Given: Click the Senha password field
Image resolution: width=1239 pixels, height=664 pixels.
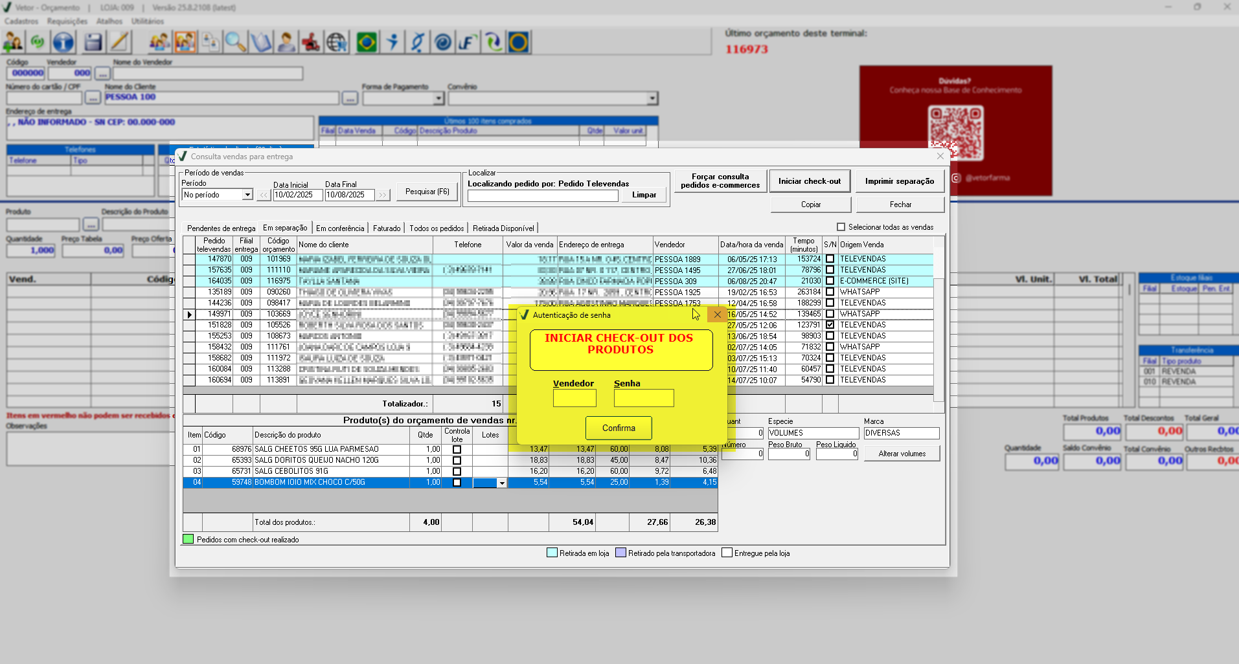Looking at the screenshot, I should pos(643,398).
